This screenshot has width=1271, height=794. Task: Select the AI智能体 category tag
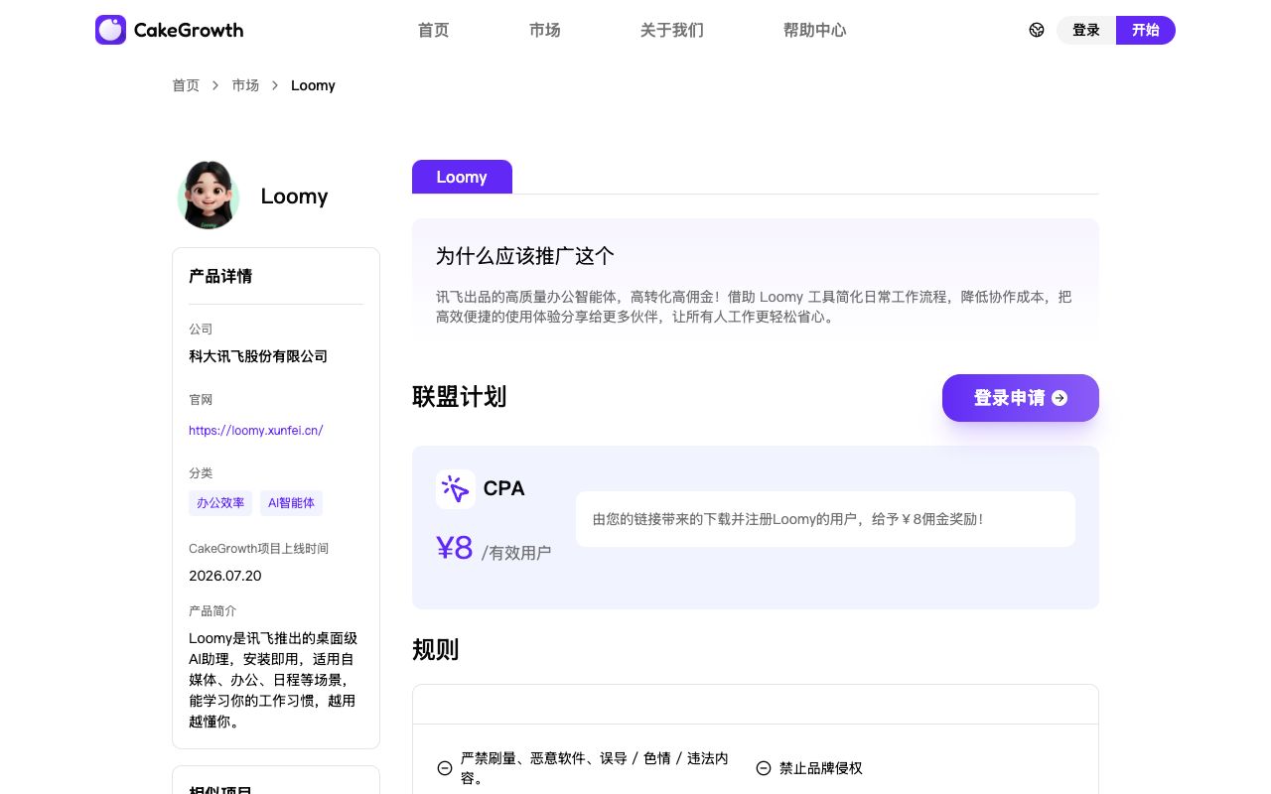coord(291,503)
